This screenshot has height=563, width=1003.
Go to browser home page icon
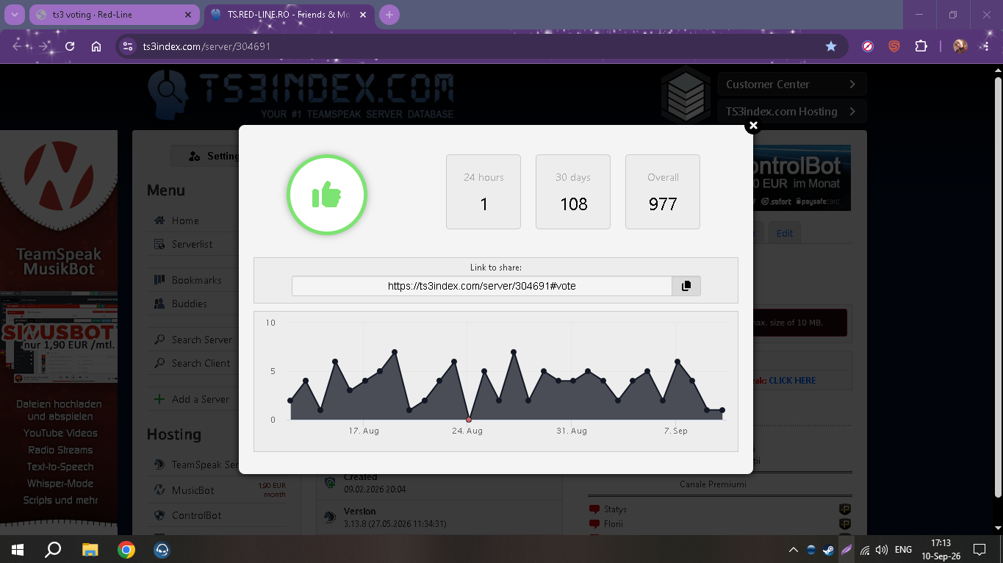click(96, 46)
